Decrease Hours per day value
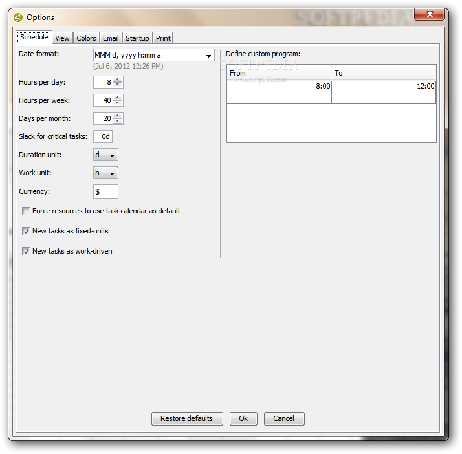The image size is (462, 454). 118,85
